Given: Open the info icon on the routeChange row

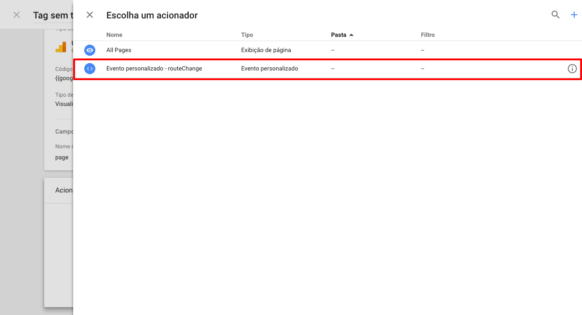Looking at the screenshot, I should click(572, 68).
